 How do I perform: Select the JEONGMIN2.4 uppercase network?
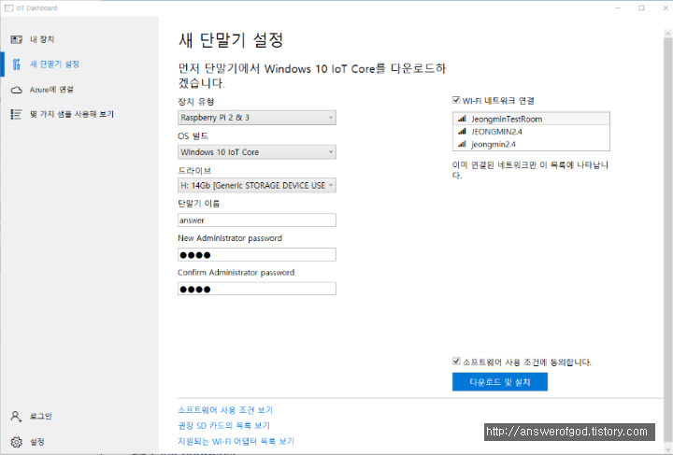coord(531,132)
